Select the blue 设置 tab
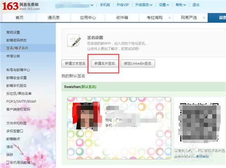The image size is (226, 168). point(217,18)
